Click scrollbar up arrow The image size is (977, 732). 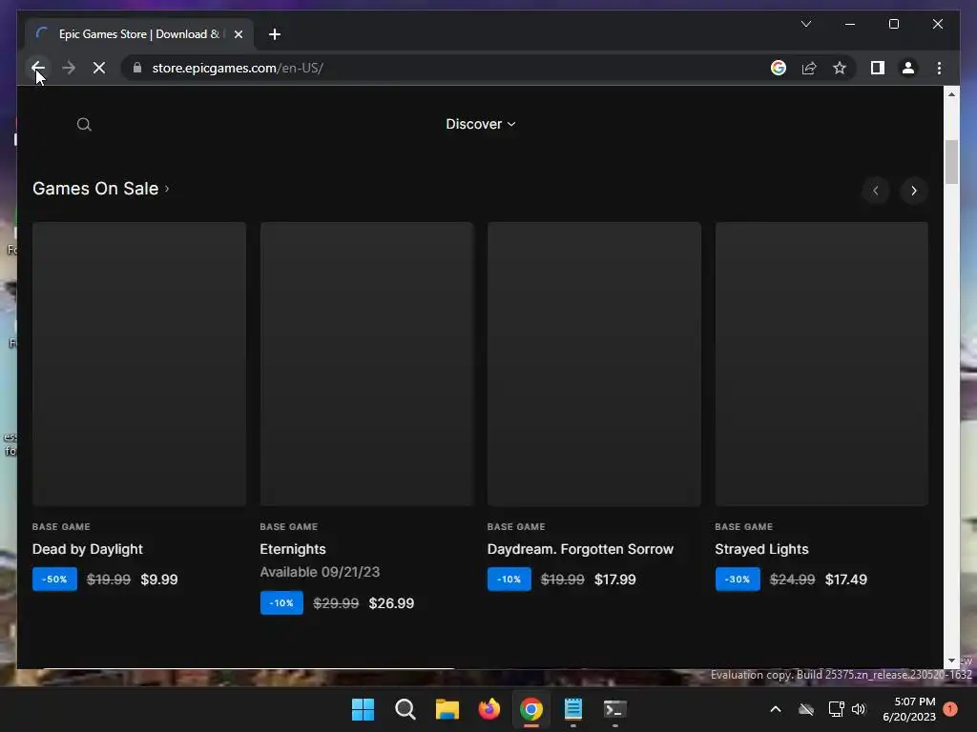[x=951, y=94]
